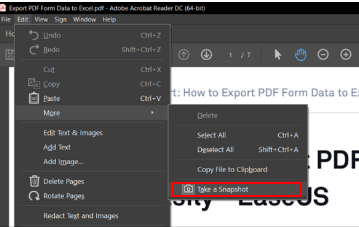The width and height of the screenshot is (359, 227).
Task: Expand the More submenu arrow
Action: click(x=152, y=112)
